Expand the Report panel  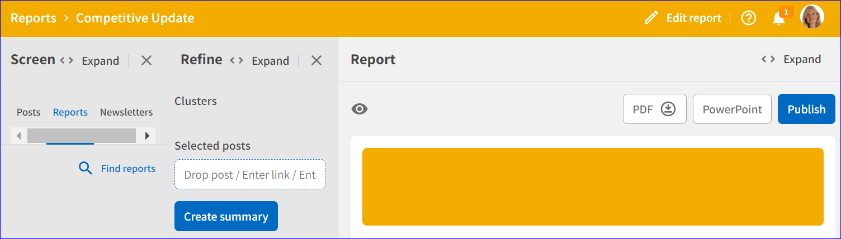coord(791,59)
